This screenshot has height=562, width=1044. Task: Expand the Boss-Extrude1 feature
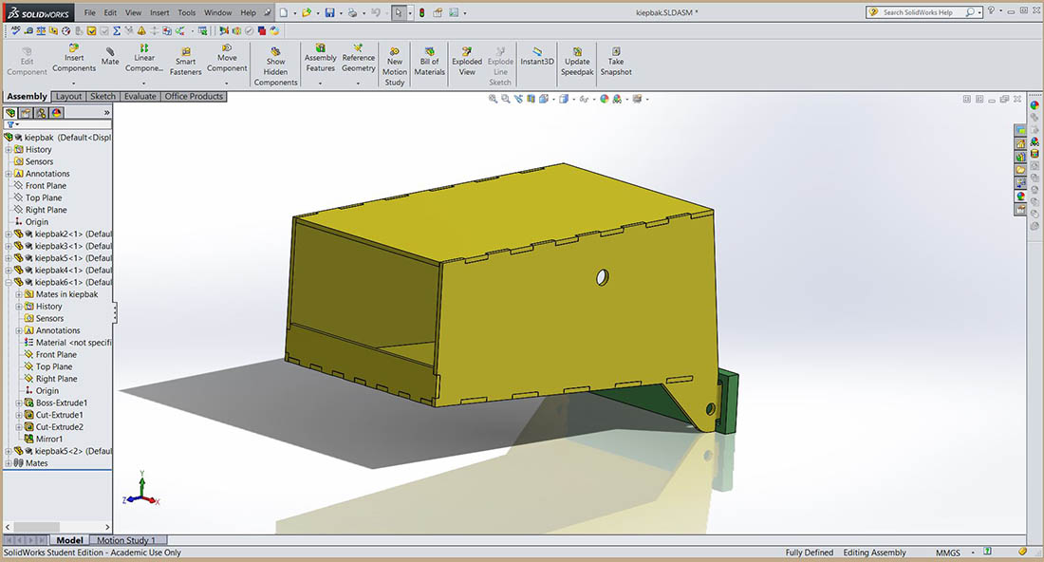point(19,403)
